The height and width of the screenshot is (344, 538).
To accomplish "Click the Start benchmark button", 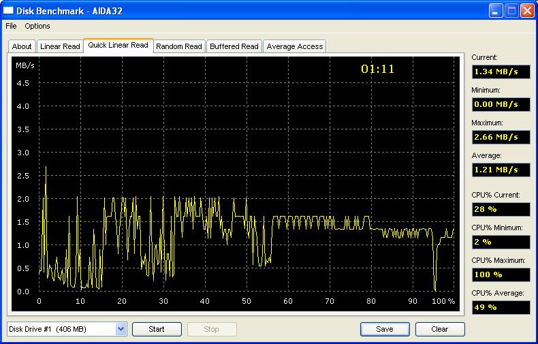I will (x=157, y=329).
